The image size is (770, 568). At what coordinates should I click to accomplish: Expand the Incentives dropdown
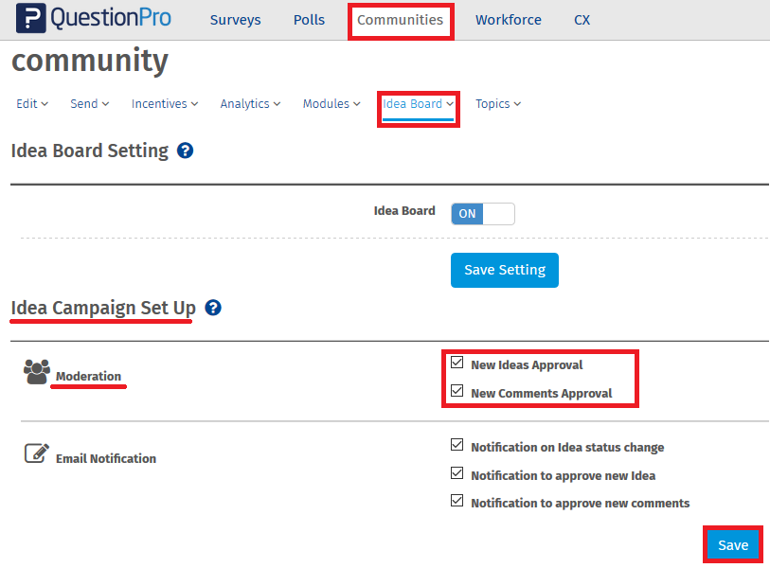(x=165, y=104)
